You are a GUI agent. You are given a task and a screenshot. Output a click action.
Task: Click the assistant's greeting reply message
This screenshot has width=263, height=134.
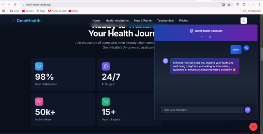pyautogui.click(x=205, y=66)
